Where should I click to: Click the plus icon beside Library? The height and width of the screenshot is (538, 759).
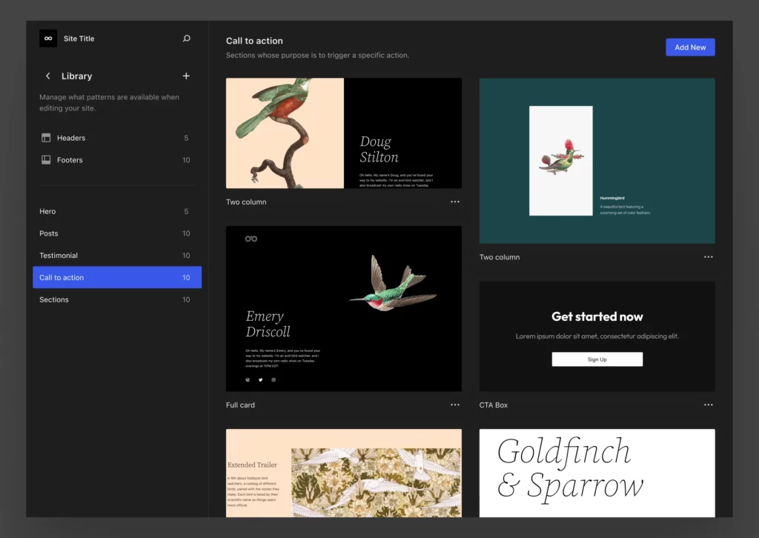[186, 76]
